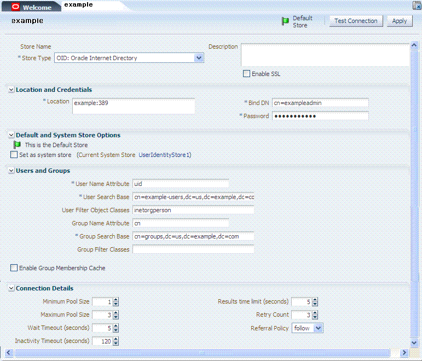422x361 pixels.
Task: Decrease Results time limit with down arrow
Action: tap(315, 304)
